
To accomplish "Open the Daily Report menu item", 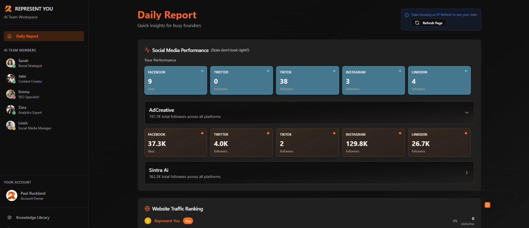I will 44,36.
